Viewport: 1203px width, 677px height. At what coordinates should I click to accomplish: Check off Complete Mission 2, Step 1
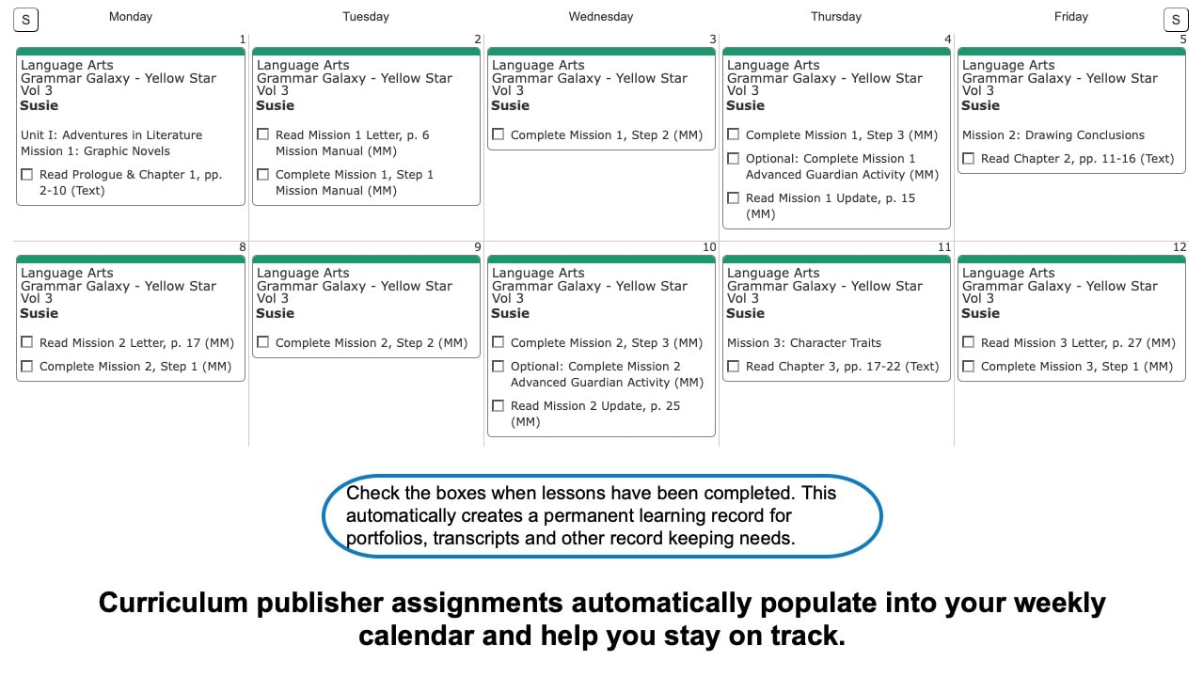[26, 367]
